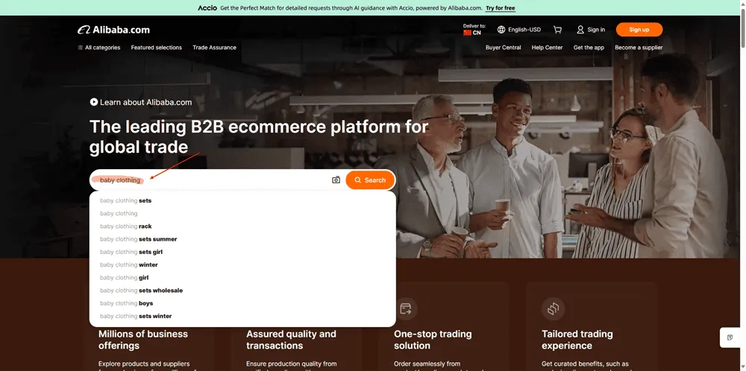Select suggestion baby clothing boys

(x=242, y=303)
